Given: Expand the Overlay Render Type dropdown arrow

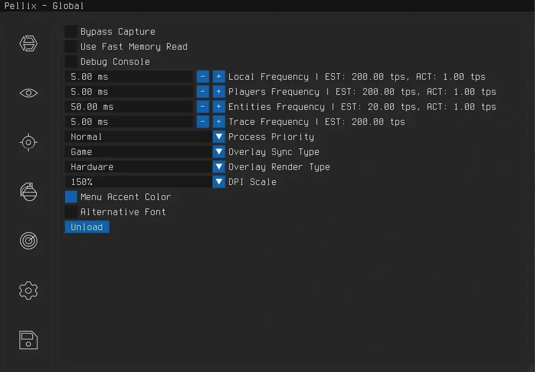Looking at the screenshot, I should 219,167.
